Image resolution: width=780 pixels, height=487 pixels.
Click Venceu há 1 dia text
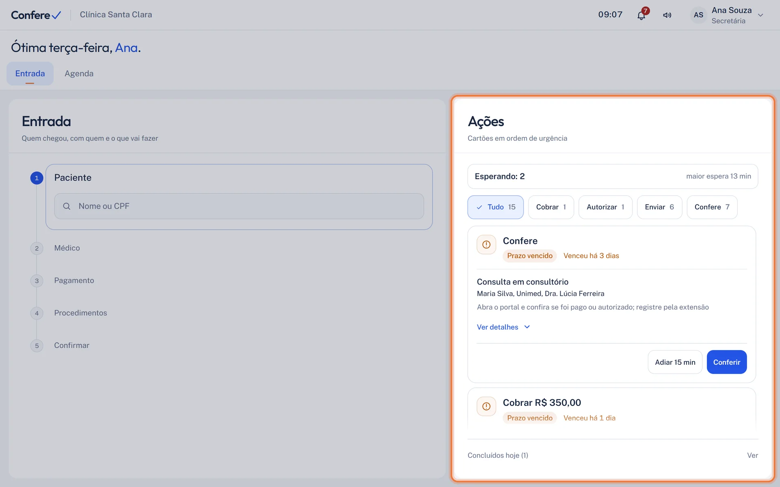(589, 418)
